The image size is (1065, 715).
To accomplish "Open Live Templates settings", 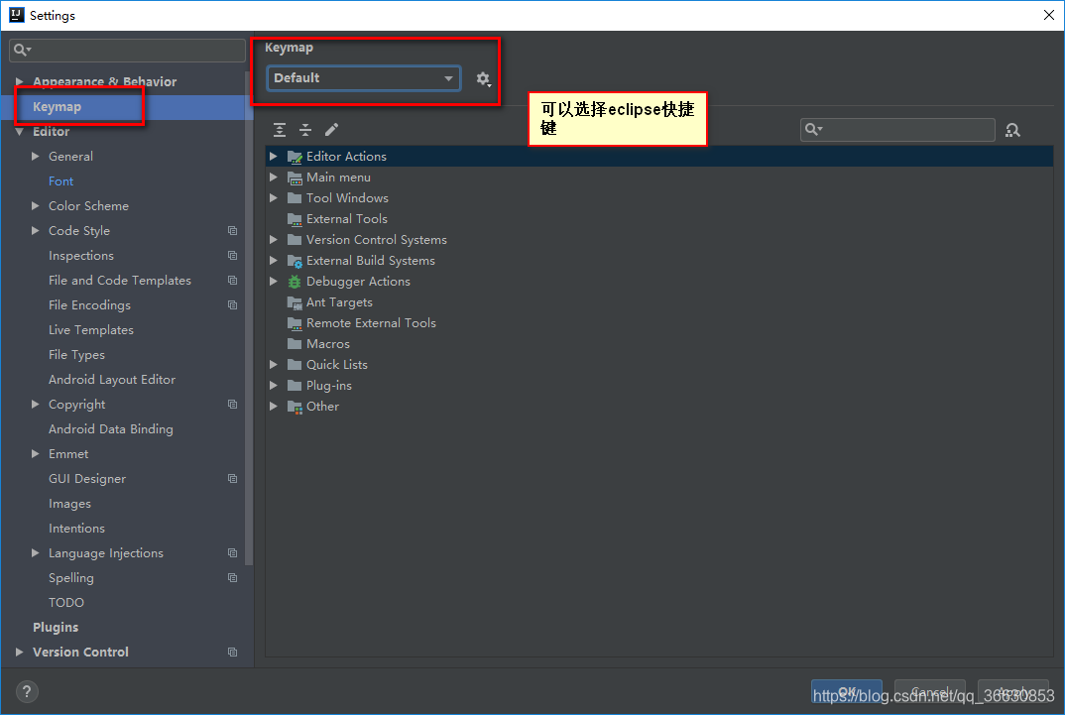I will coord(91,330).
